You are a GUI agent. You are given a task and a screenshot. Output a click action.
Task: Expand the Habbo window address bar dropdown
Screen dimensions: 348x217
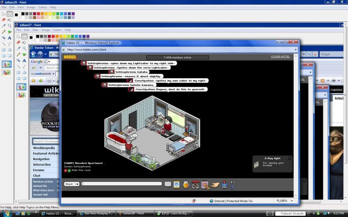pyautogui.click(x=296, y=50)
